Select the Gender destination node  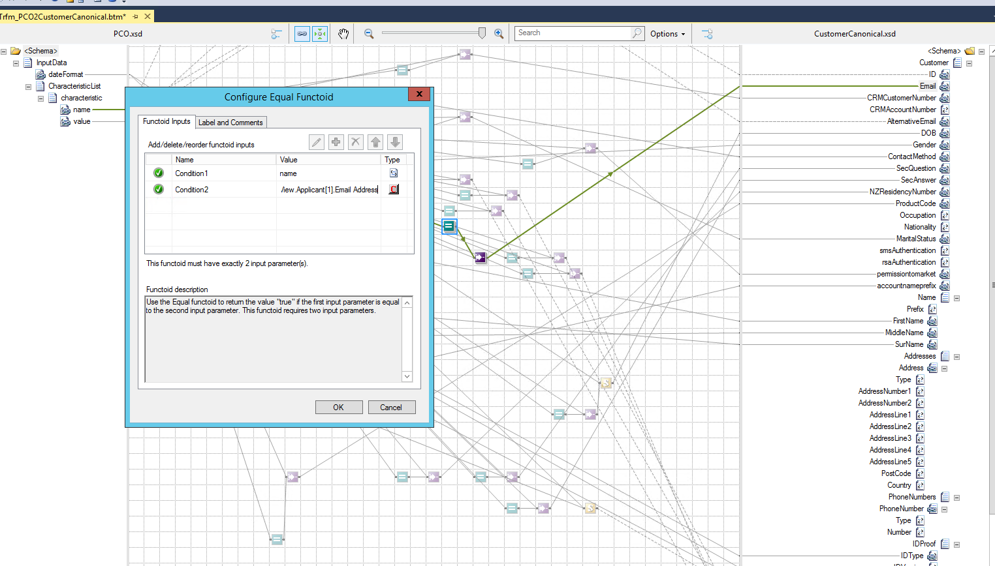pyautogui.click(x=924, y=145)
